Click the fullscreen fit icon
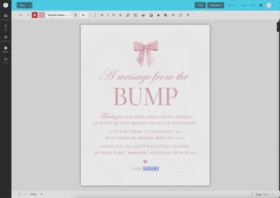The image size is (280, 198). [19, 194]
